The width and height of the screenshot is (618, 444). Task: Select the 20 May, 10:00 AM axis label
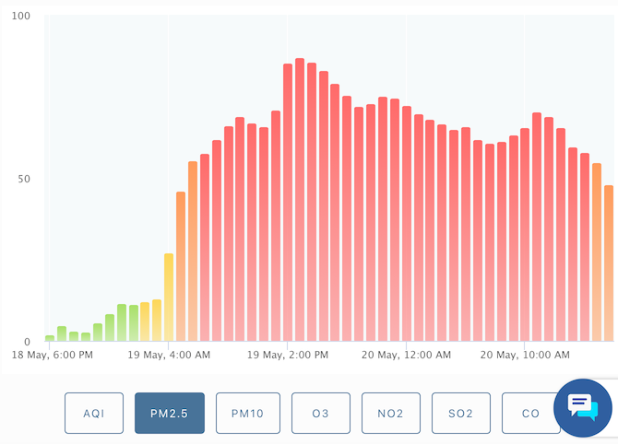tap(524, 355)
